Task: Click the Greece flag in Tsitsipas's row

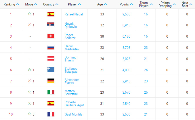Action: pos(51,70)
